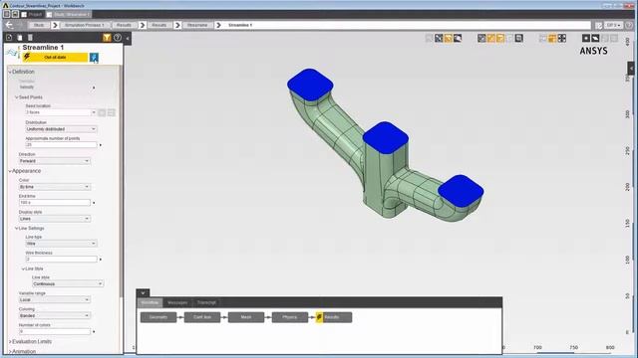This screenshot has width=638, height=358.
Task: Click the delete trash icon in panel toolbar
Action: click(30, 38)
